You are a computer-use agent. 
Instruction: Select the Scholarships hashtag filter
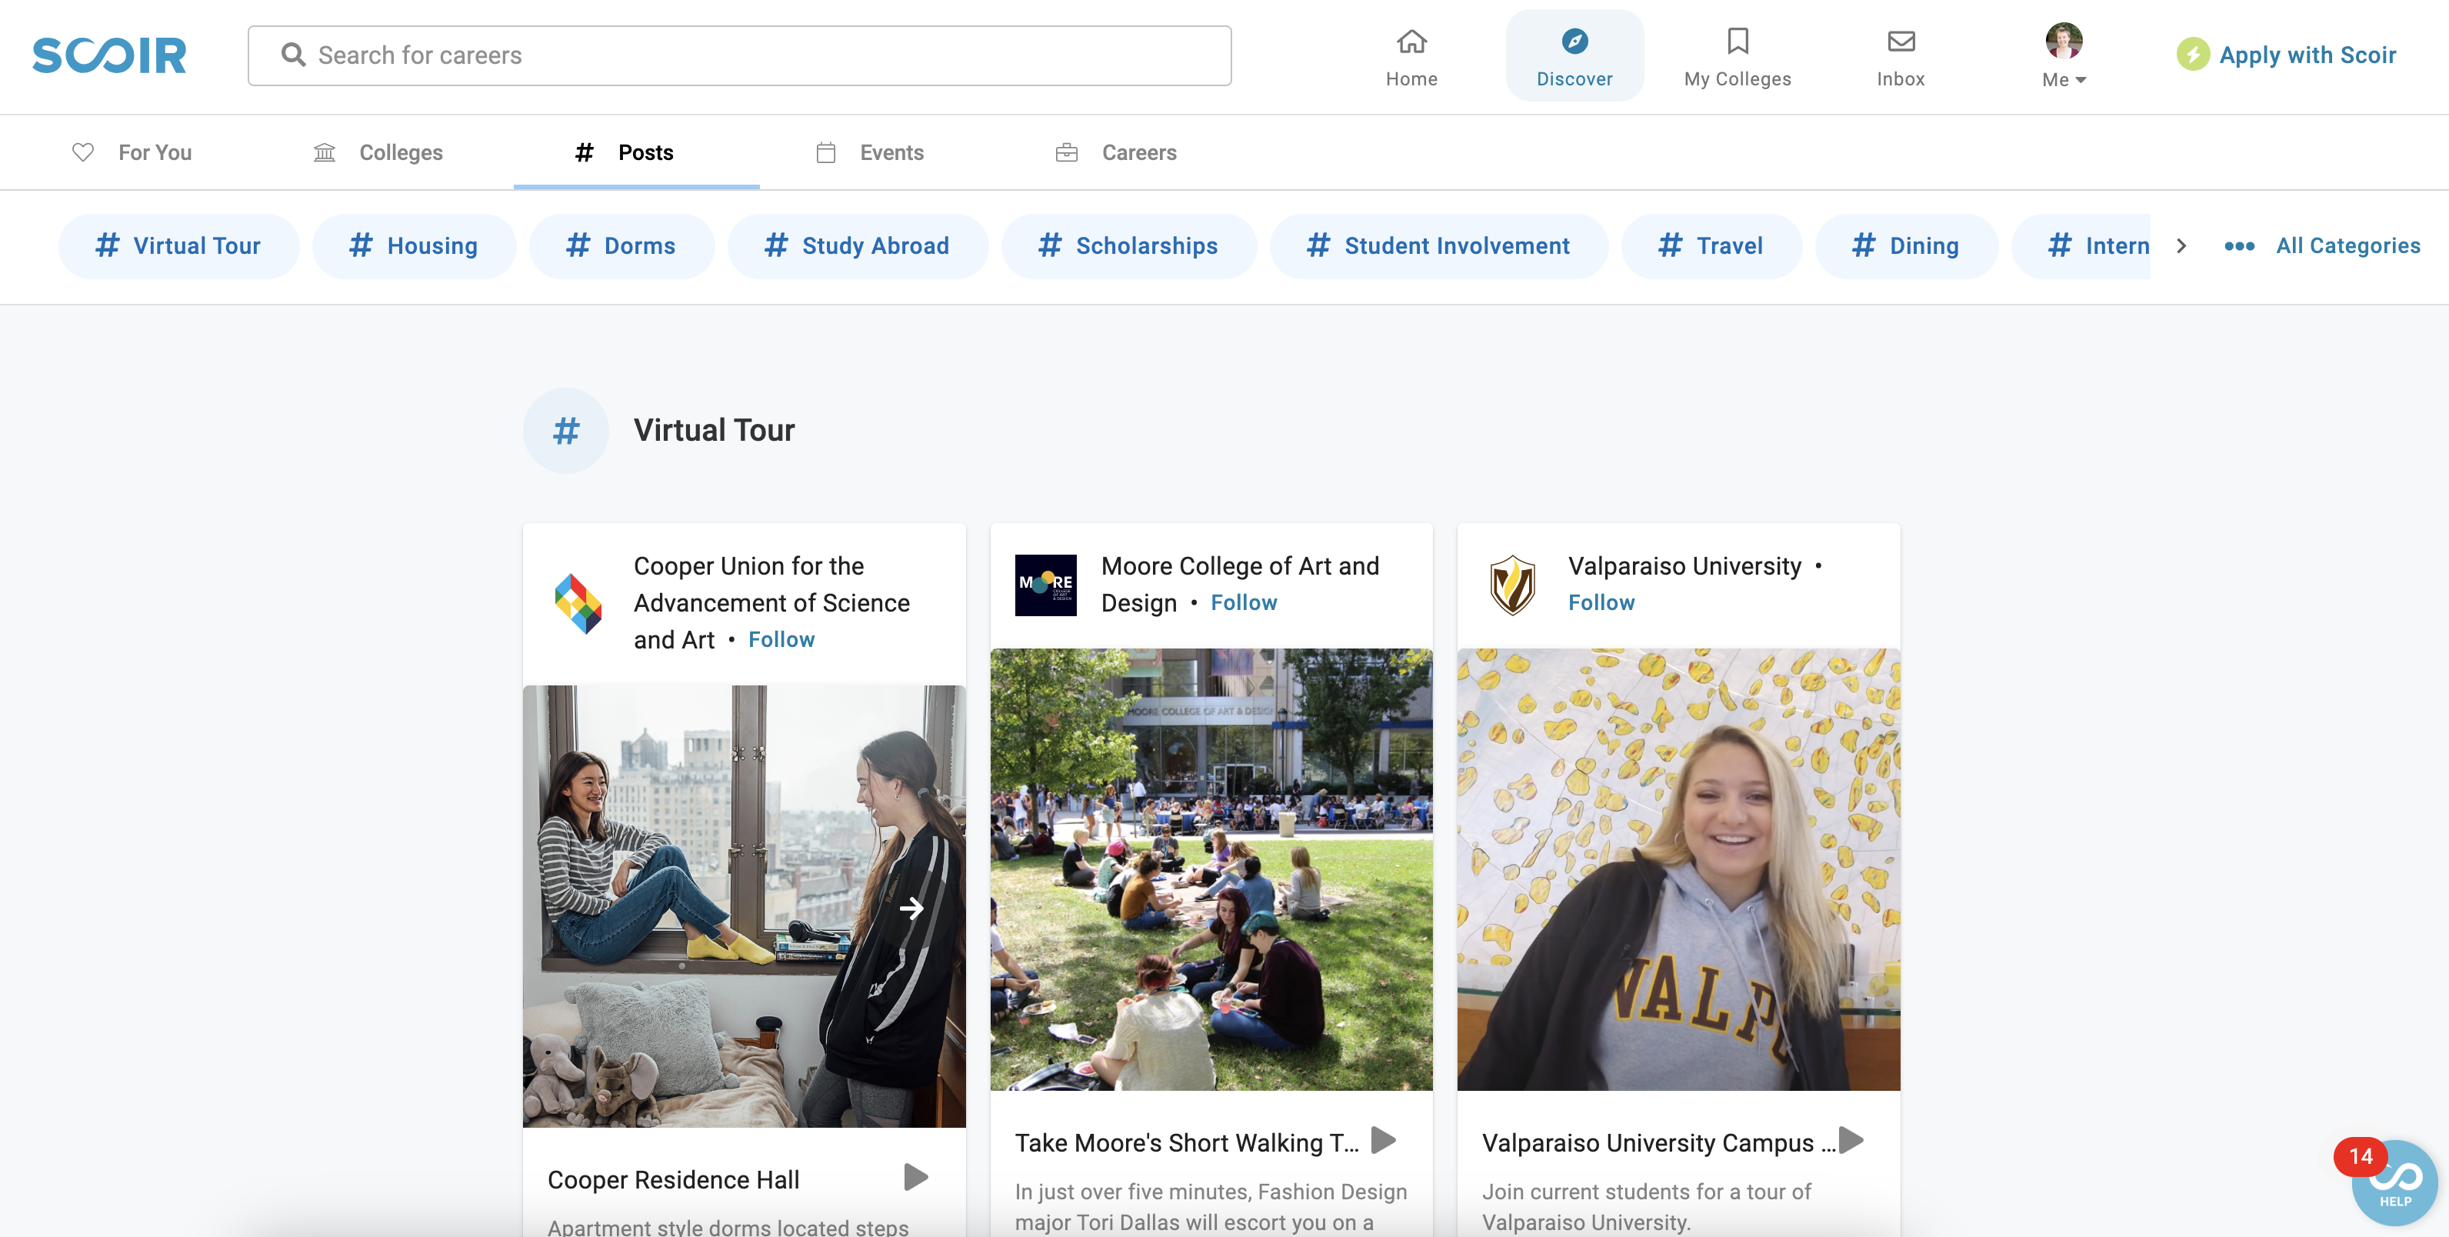(x=1128, y=246)
